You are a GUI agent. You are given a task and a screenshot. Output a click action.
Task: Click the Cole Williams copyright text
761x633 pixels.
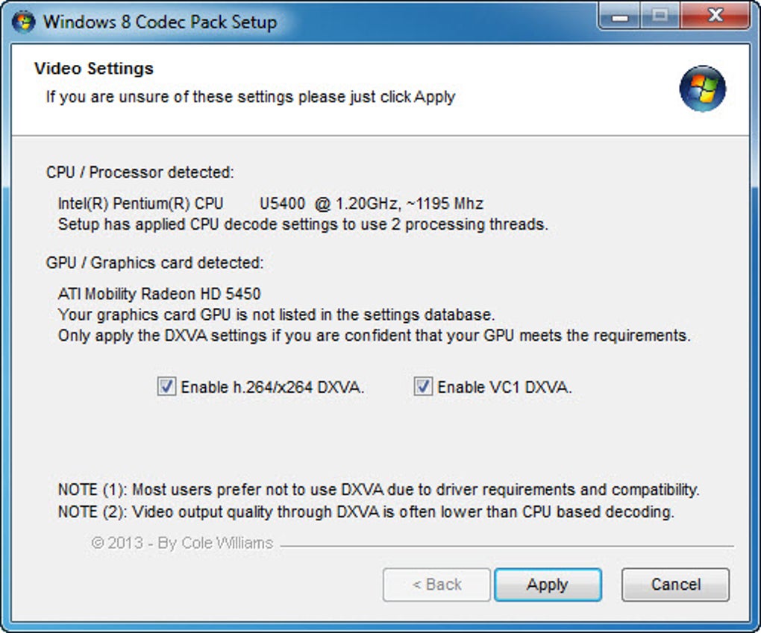(182, 543)
